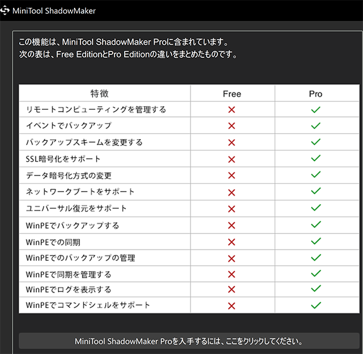Click the MiniTool ShadowMaker logo icon
363x354 pixels.
coord(5,11)
